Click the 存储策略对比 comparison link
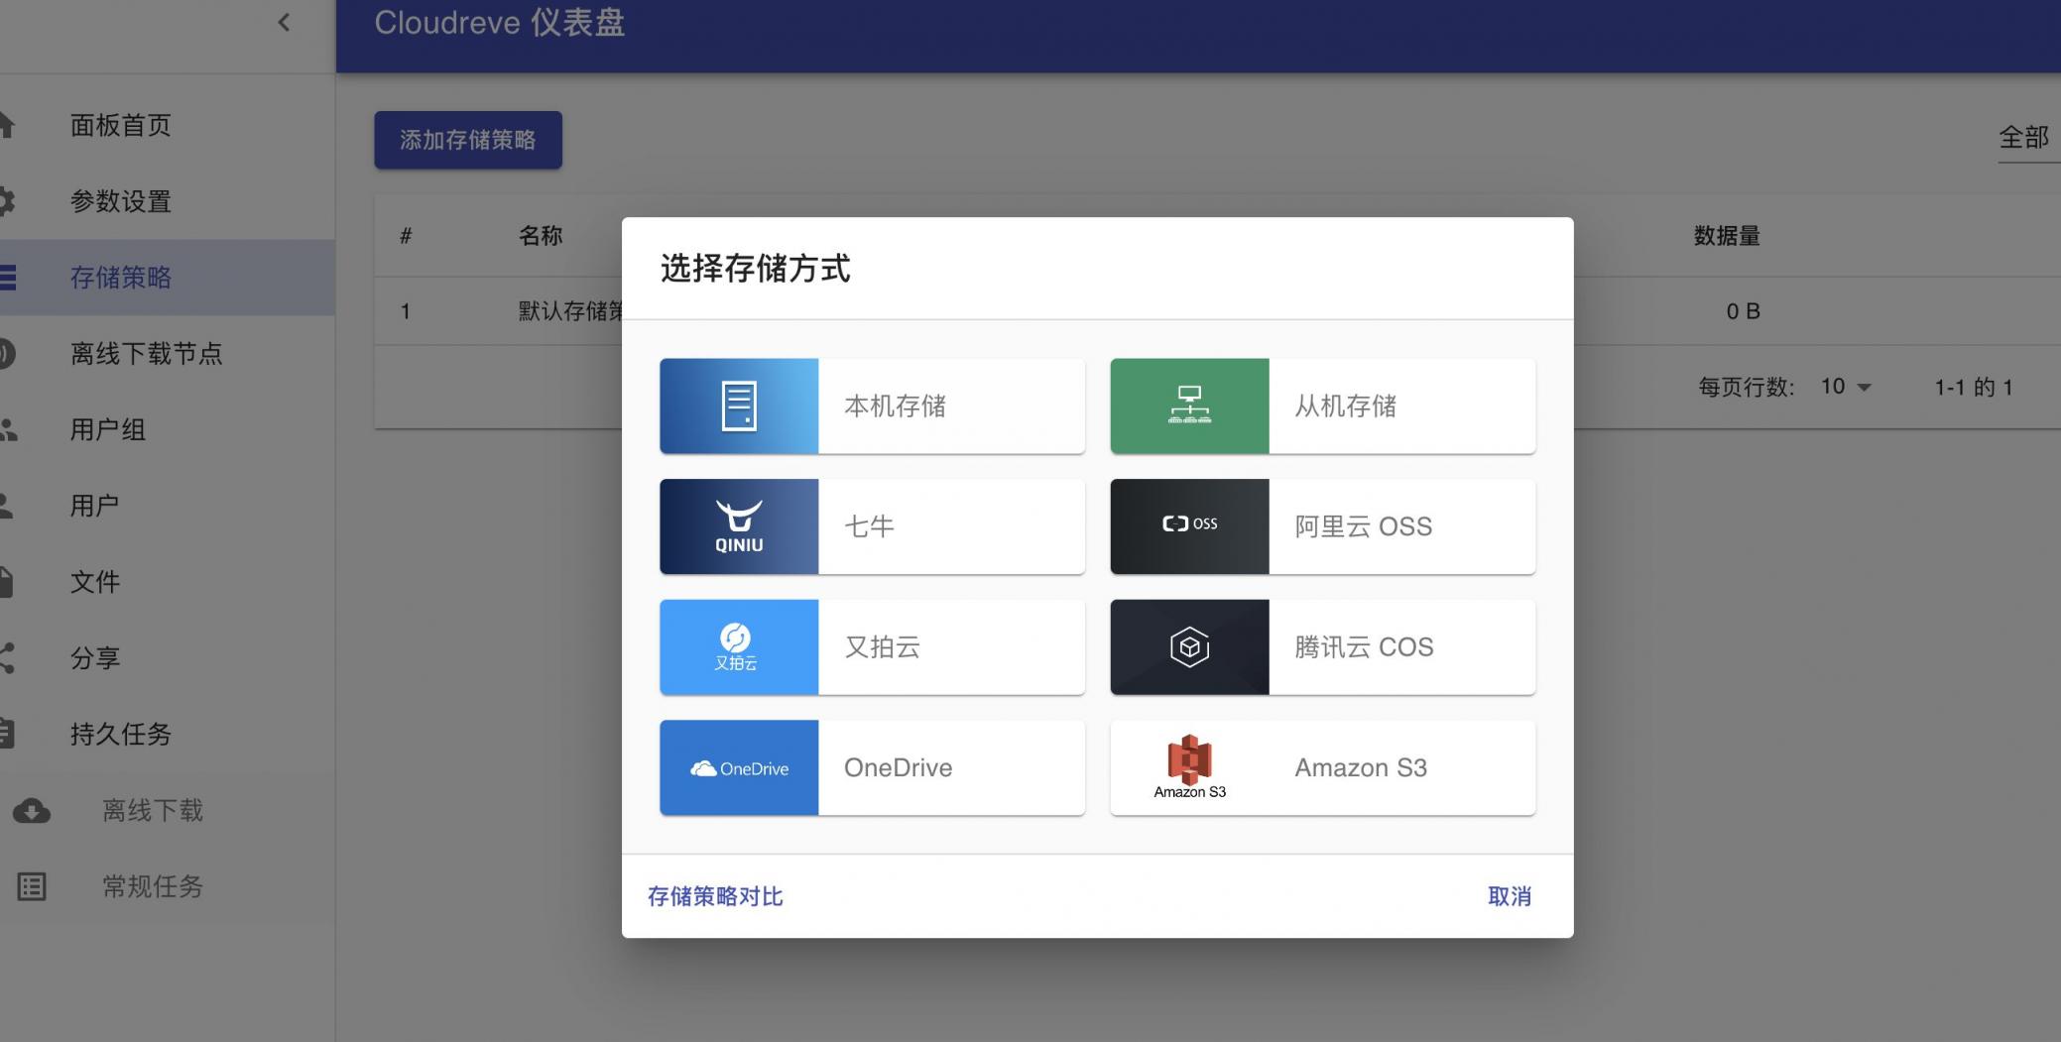The height and width of the screenshot is (1042, 2061). [x=716, y=895]
